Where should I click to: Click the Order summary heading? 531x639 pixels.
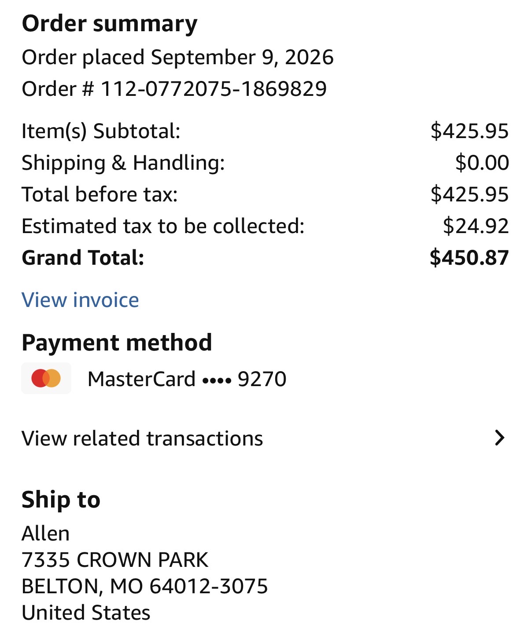(x=110, y=24)
